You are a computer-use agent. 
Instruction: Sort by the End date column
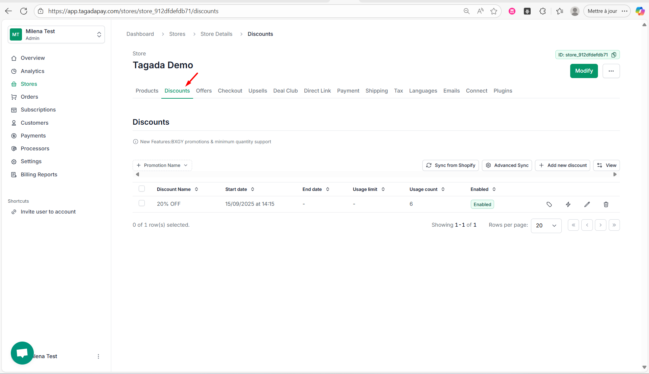316,189
